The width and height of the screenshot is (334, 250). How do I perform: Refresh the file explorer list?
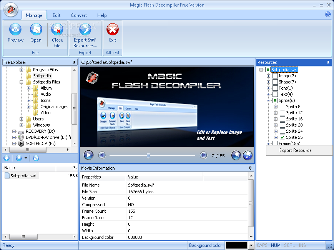tap(36, 158)
